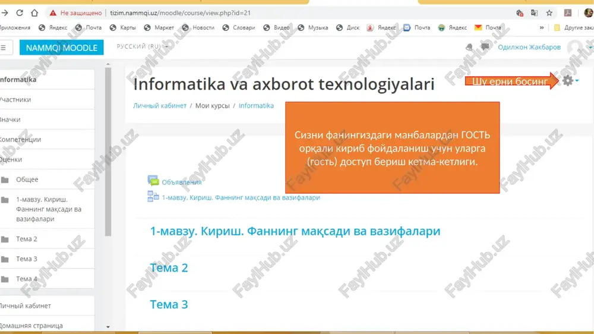Click folder icon next to Тема 3
This screenshot has width=594, height=334.
click(5, 259)
